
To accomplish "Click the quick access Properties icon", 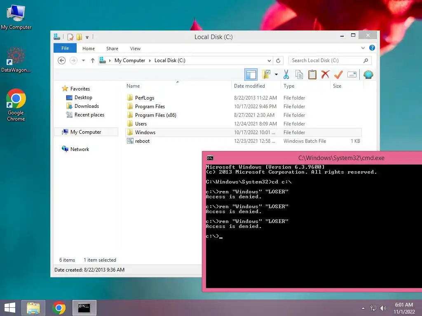I will pyautogui.click(x=70, y=37).
